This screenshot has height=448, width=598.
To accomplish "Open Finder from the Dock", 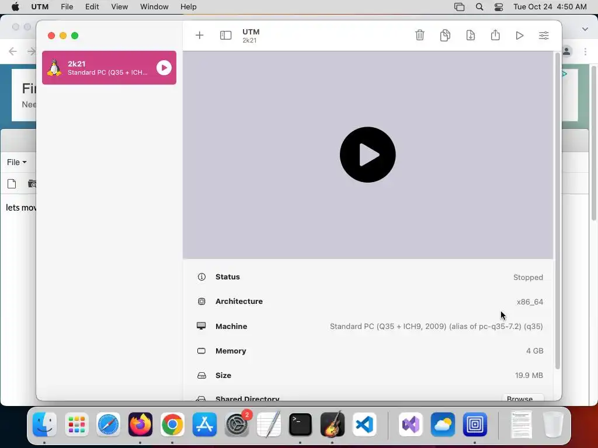I will tap(44, 425).
